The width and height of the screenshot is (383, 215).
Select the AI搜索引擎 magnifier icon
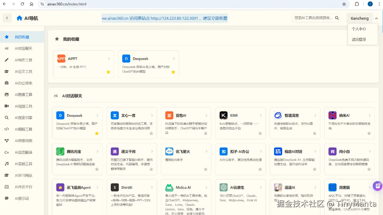click(6, 118)
